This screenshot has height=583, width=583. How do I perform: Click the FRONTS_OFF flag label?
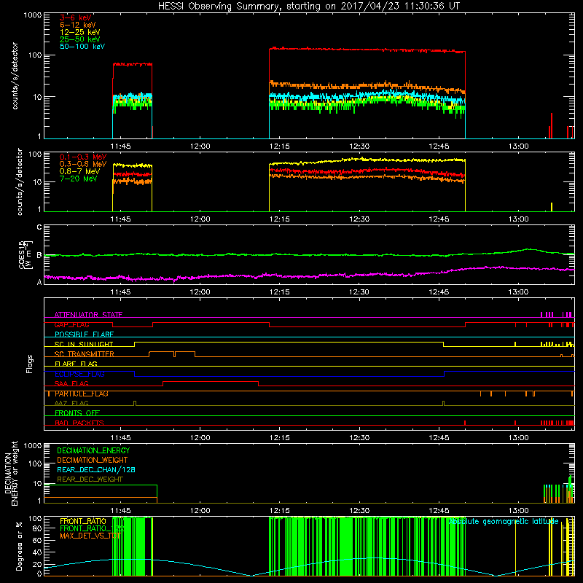coord(77,412)
